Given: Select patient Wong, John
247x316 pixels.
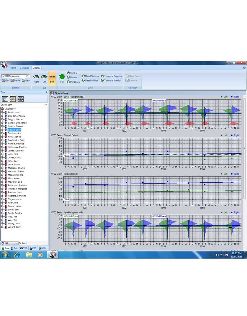Looking at the screenshot, I should (14, 223).
